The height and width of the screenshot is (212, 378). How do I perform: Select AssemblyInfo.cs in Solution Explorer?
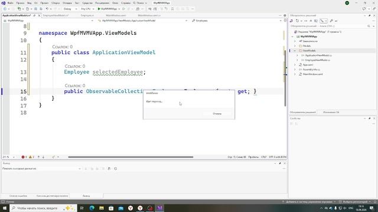[x=311, y=69]
